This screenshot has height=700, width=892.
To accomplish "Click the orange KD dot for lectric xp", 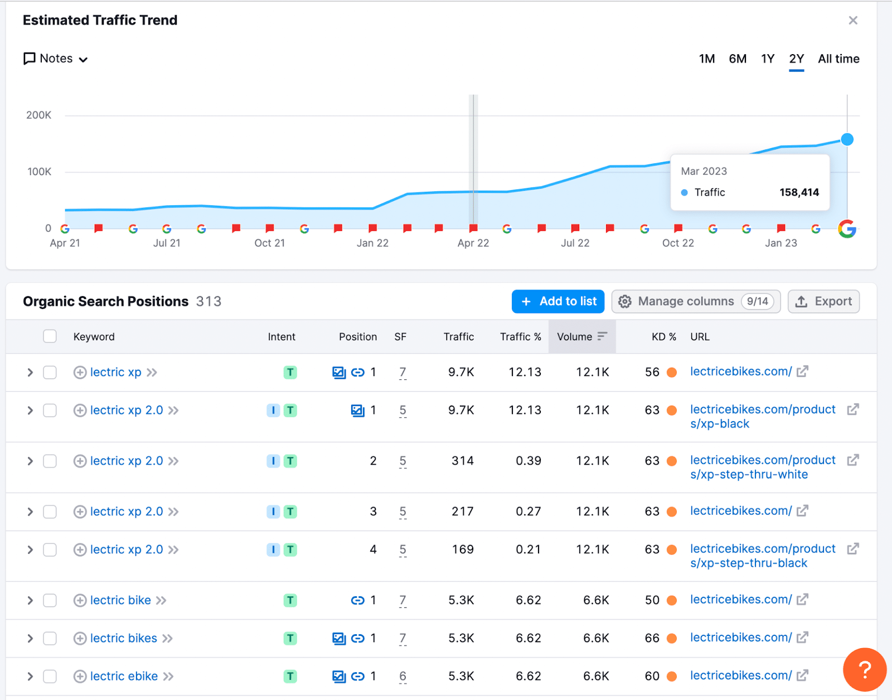I will click(672, 372).
